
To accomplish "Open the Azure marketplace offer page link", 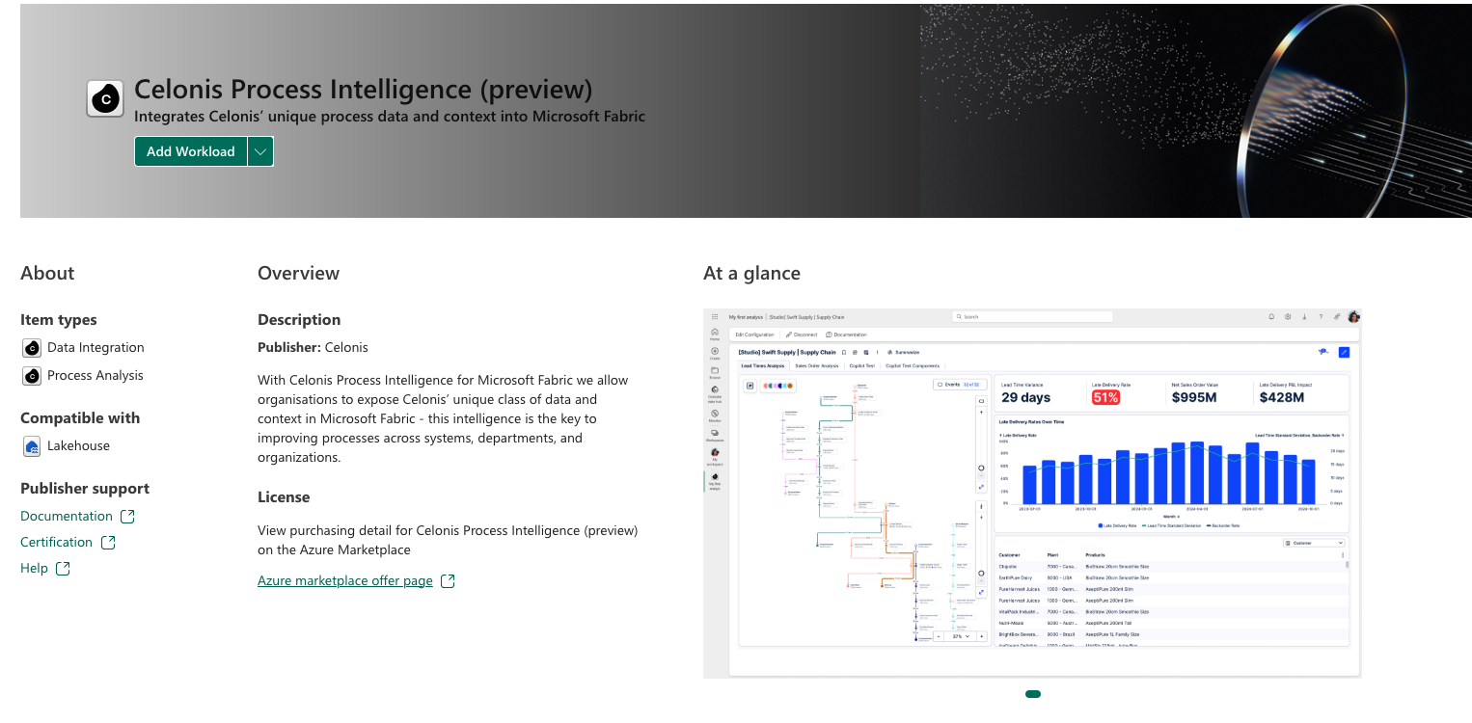I will point(344,580).
